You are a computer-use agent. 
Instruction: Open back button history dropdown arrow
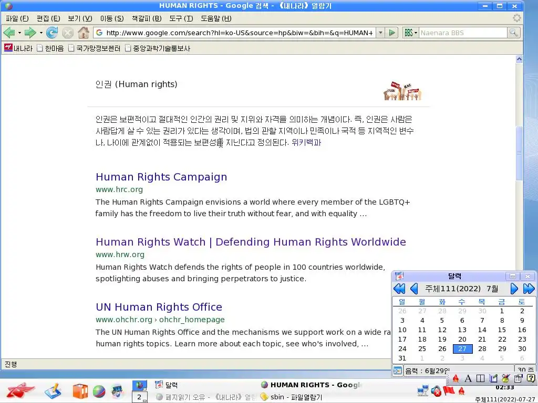pyautogui.click(x=19, y=33)
